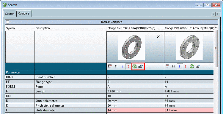Screen dimensions: 223x114
Task: Click the right tab scroll arrow
Action: [x=218, y=14]
